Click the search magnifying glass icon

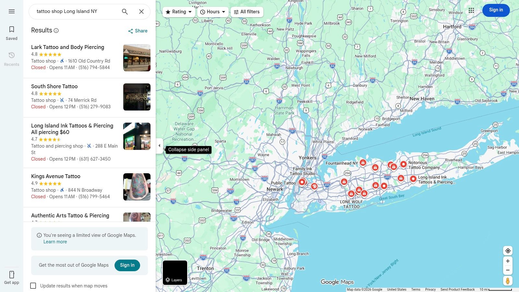coord(125,11)
